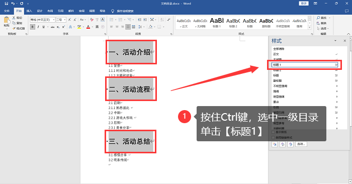Click the Copy (复制) button
Viewport: 352px width, 184px height.
[17, 23]
